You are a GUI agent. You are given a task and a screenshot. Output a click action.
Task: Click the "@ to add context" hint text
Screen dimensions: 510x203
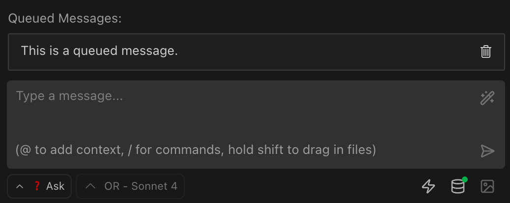[69, 150]
